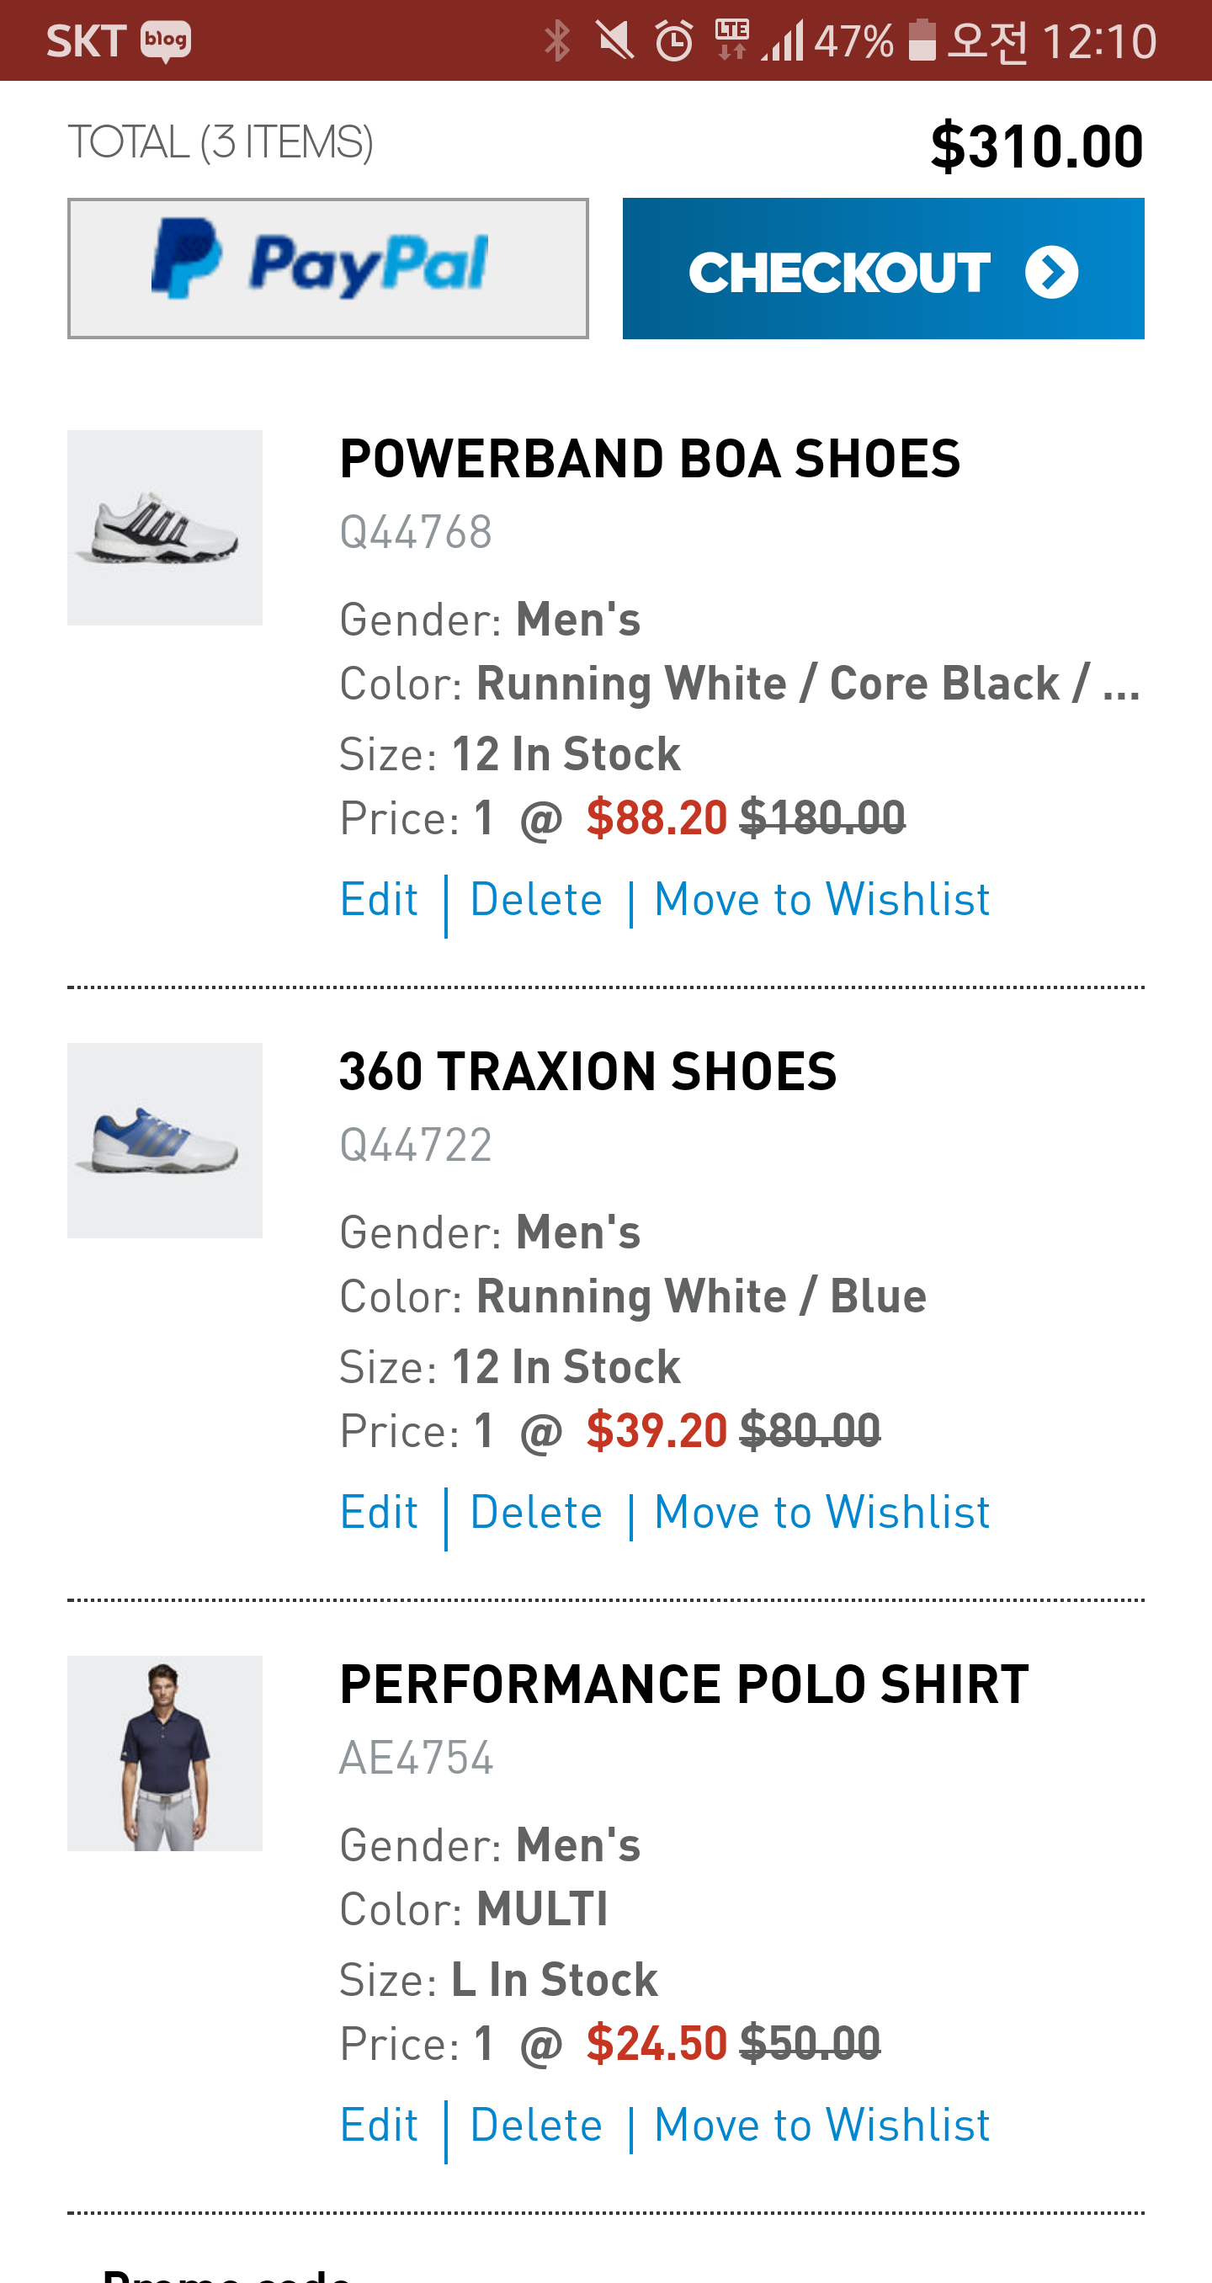Tap the alarm clock status icon
This screenshot has width=1212, height=2283.
[x=673, y=40]
